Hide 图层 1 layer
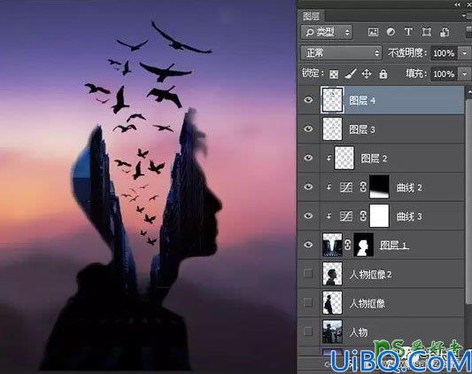The height and width of the screenshot is (374, 472). (308, 245)
